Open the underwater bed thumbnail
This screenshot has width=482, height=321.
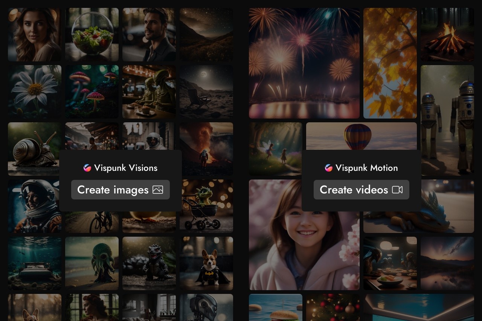[x=35, y=263]
